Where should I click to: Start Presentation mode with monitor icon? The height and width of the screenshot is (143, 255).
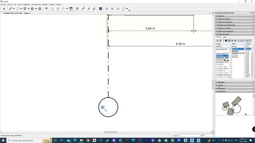(x=100, y=9)
